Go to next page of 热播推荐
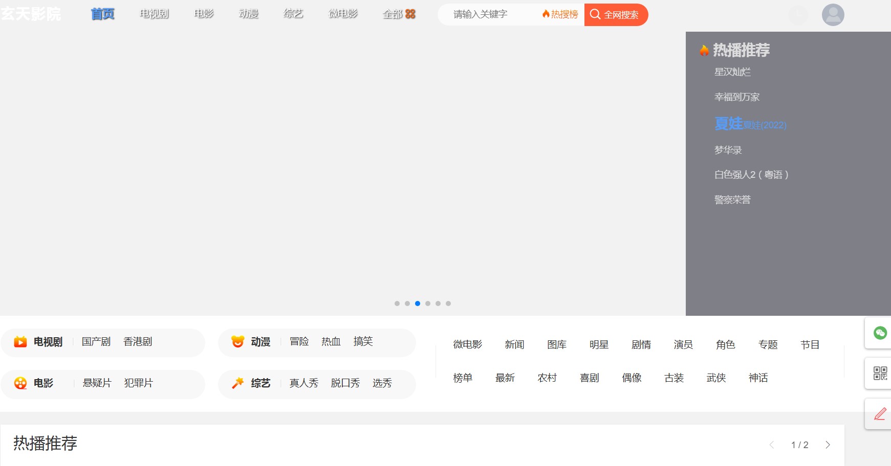This screenshot has height=466, width=891. pos(828,445)
